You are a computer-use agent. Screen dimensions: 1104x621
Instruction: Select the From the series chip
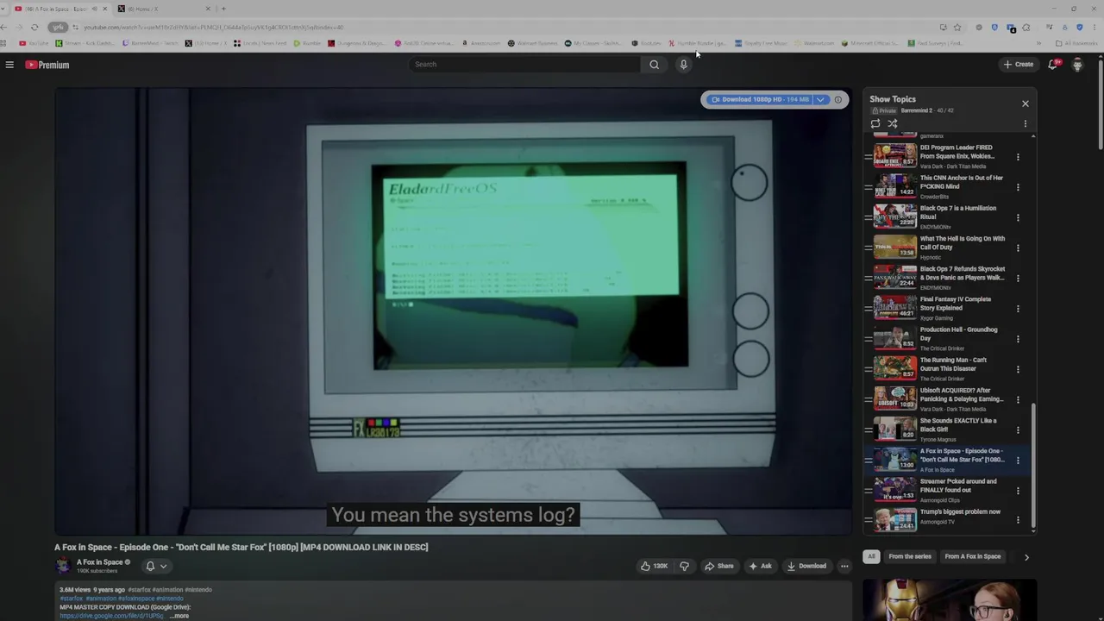click(909, 556)
